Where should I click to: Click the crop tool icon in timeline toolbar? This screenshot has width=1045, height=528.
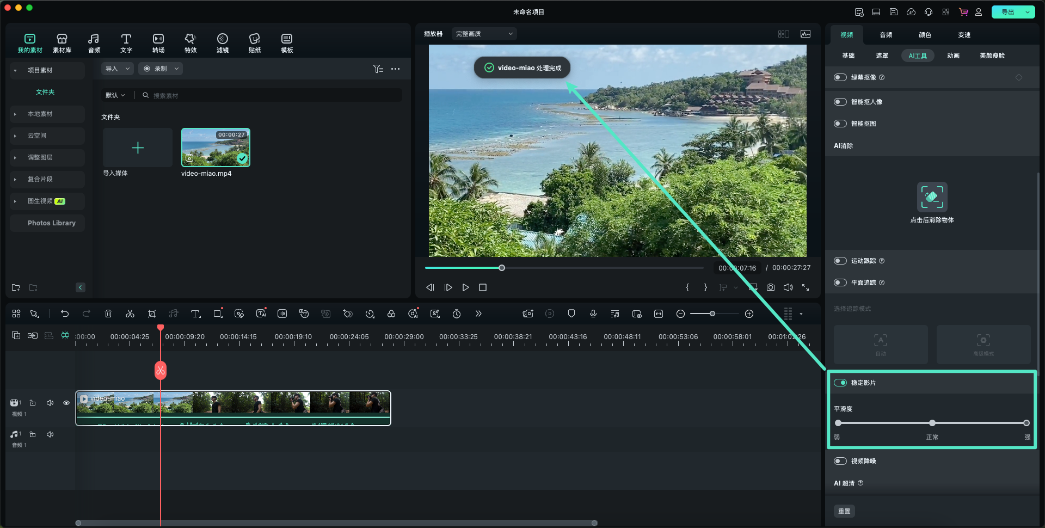[x=152, y=314]
